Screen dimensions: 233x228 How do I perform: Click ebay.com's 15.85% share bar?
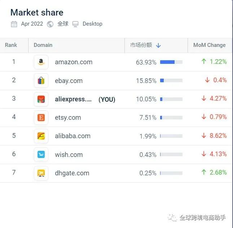point(171,80)
